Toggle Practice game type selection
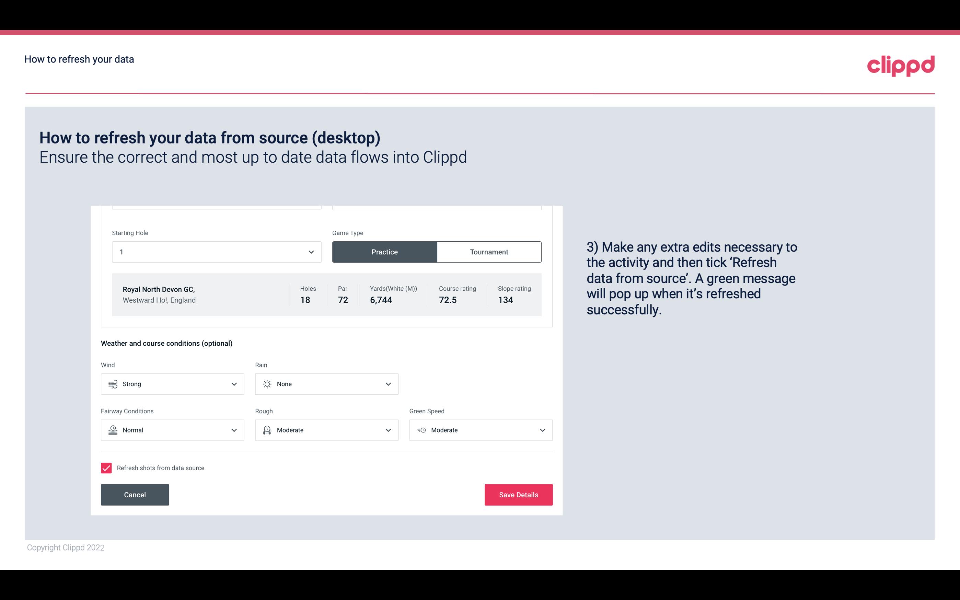The image size is (960, 600). 384,252
